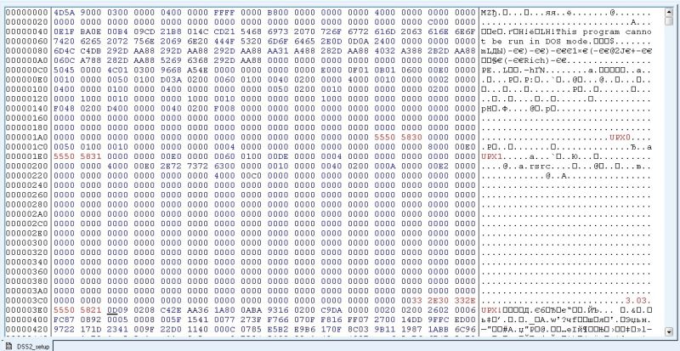Screen dimensions: 680x351
Task: Select offset 00000220 row address
Action: pos(27,175)
